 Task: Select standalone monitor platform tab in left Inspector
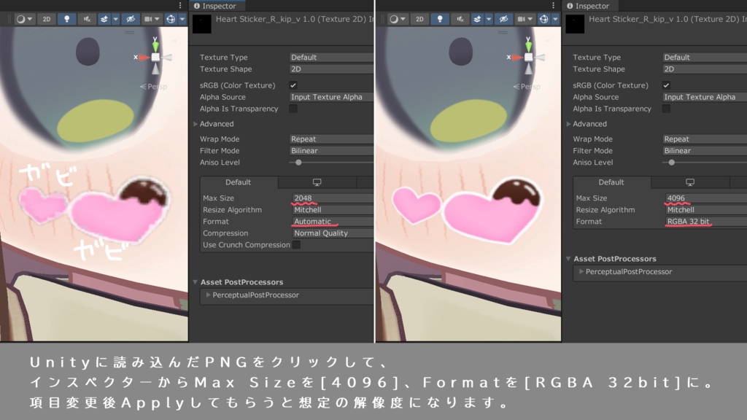point(317,182)
